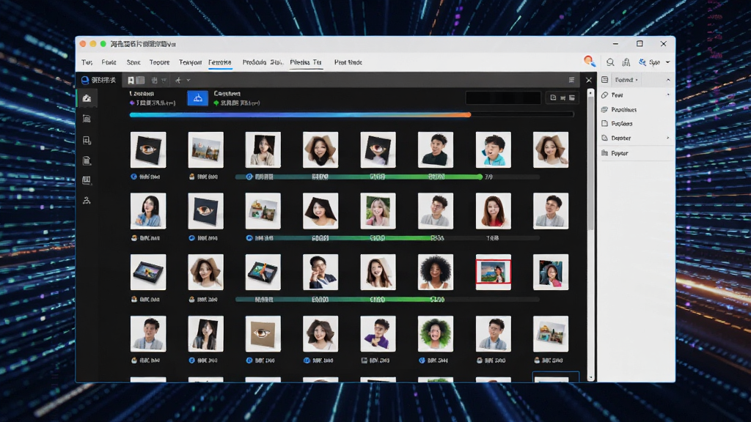This screenshot has height=422, width=751.
Task: Click the dark input field above gallery
Action: tap(503, 97)
